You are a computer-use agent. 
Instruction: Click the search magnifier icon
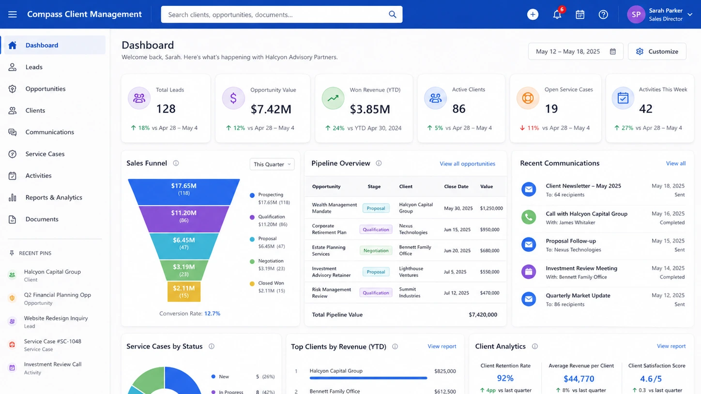coord(393,15)
